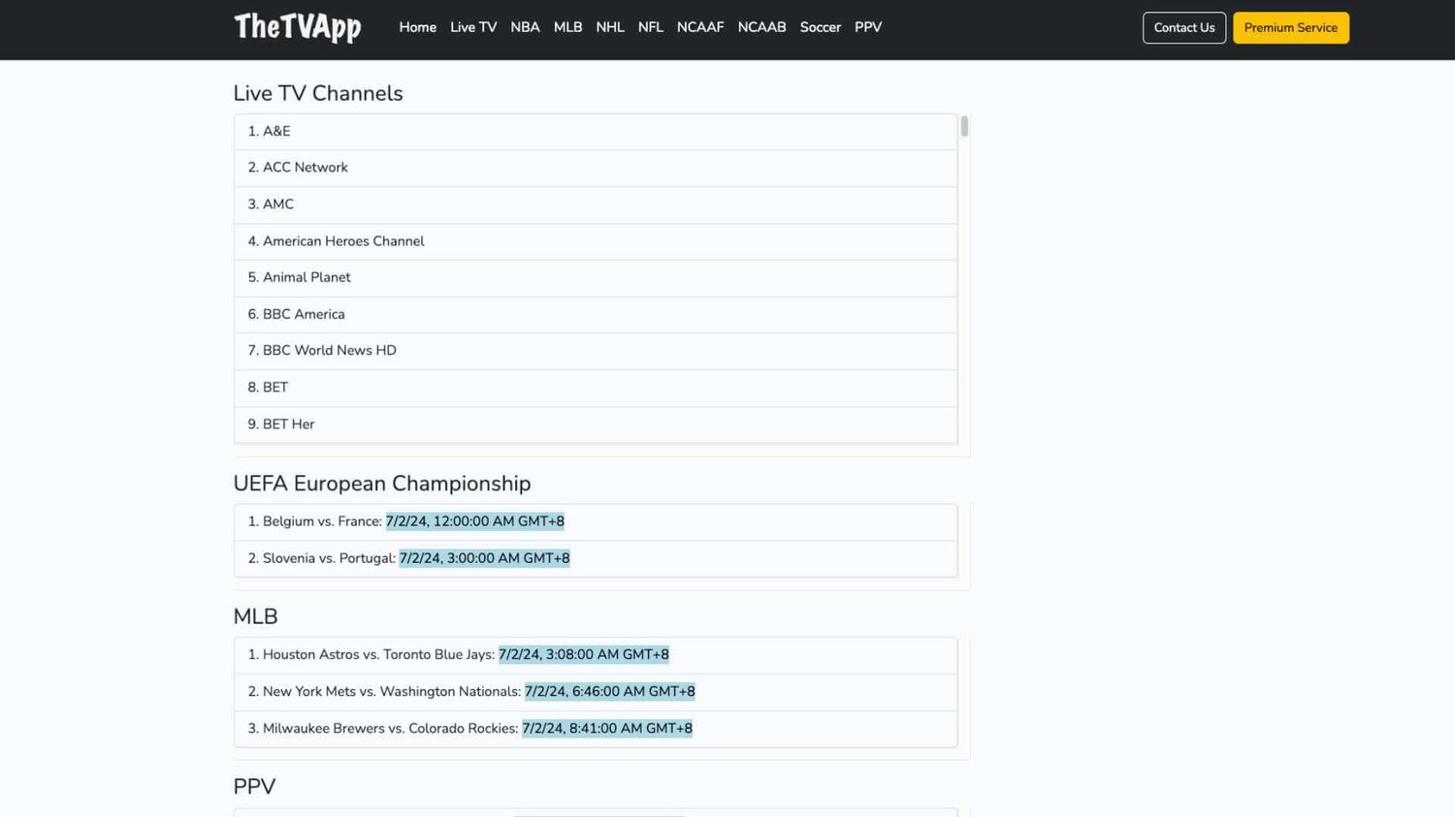Click the TheTVApp logo
The height and width of the screenshot is (817, 1455).
(x=297, y=27)
